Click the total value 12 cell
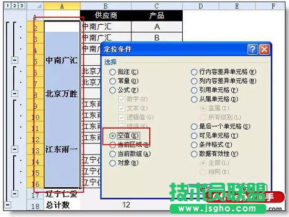The image size is (289, 217). [106, 205]
